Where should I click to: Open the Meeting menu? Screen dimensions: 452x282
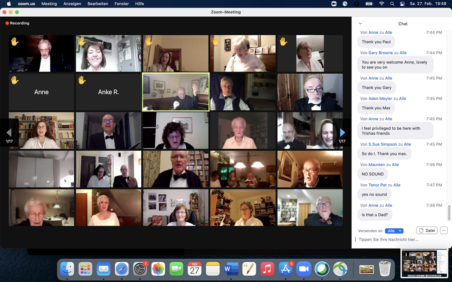pos(49,4)
